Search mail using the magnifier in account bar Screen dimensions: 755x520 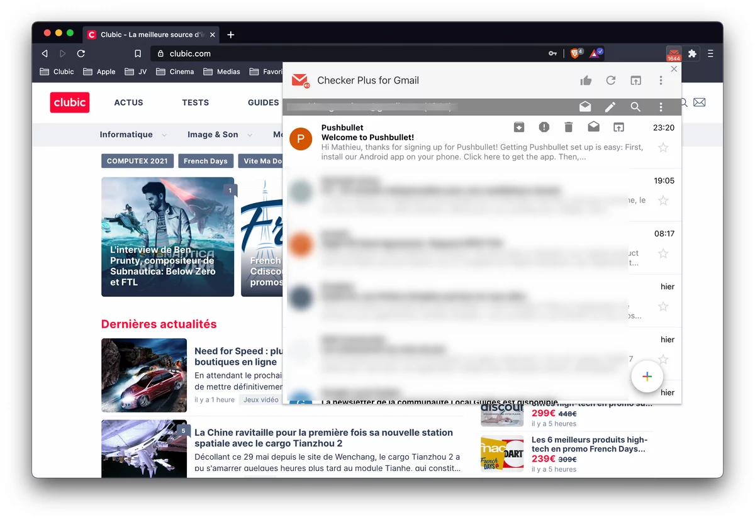(x=635, y=107)
